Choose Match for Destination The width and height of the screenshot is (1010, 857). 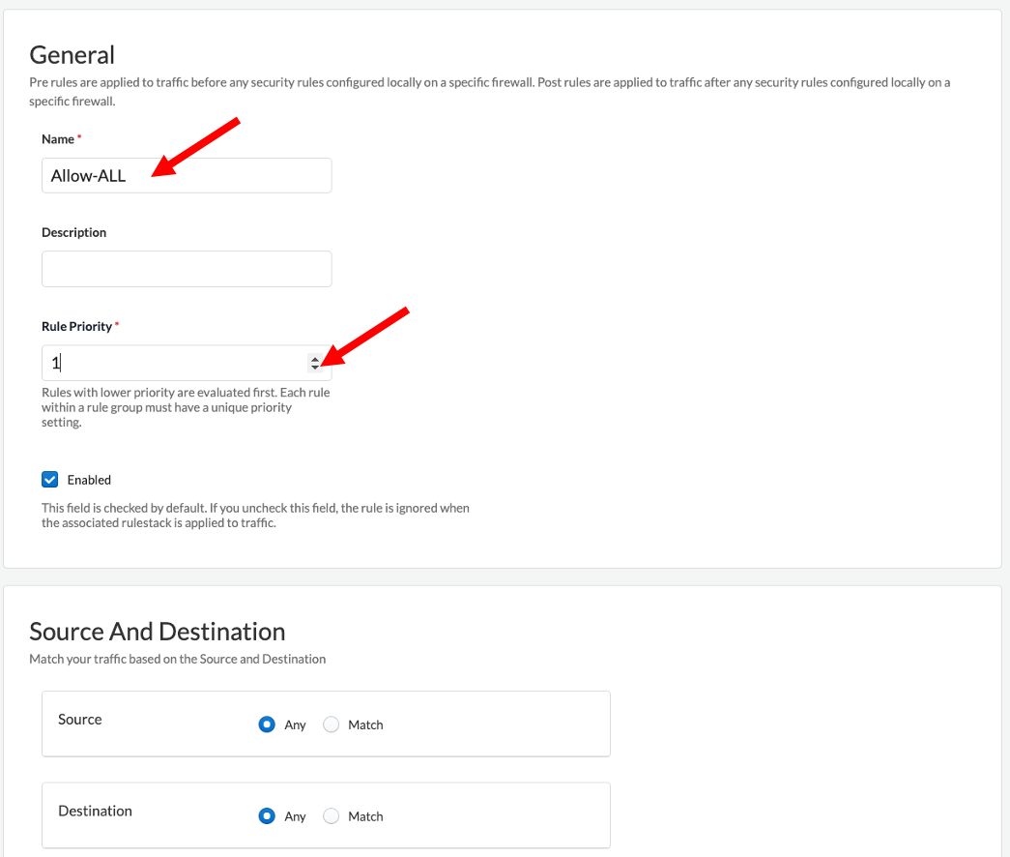tap(332, 815)
